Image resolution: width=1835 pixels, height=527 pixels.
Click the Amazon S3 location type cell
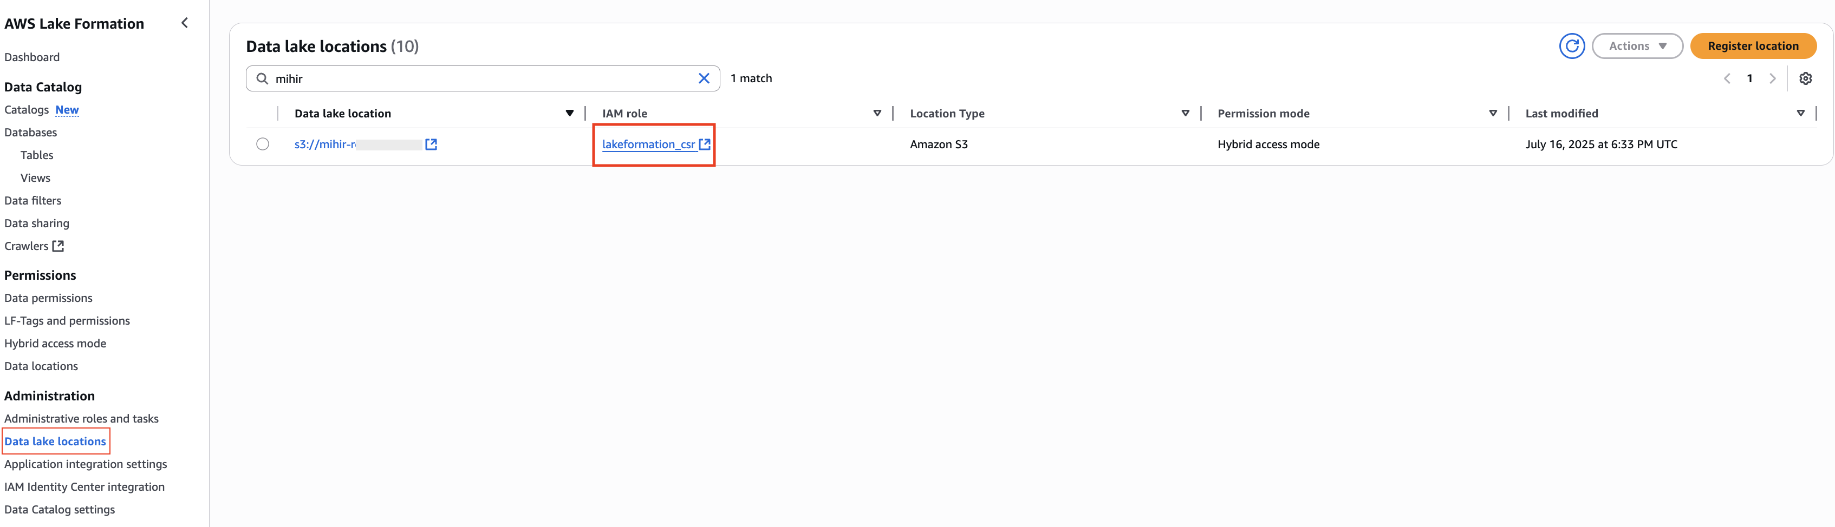(939, 144)
